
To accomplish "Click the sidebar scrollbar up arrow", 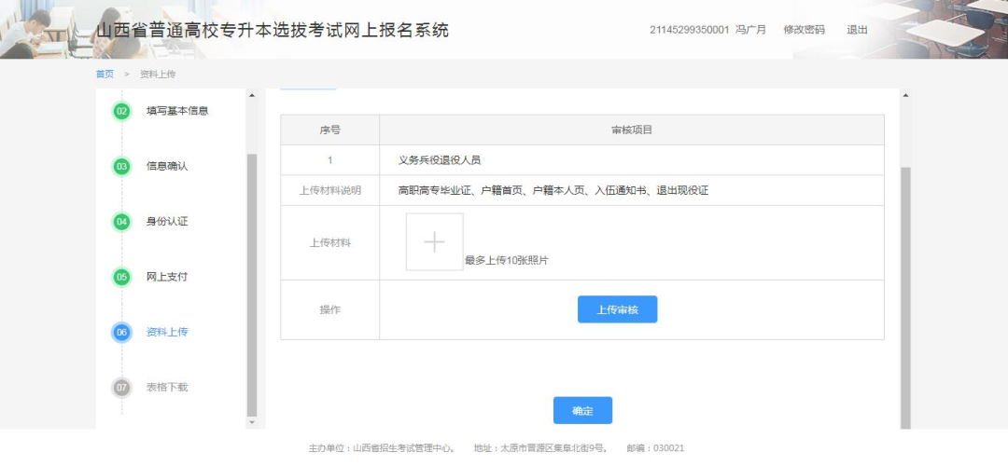I will pyautogui.click(x=251, y=95).
